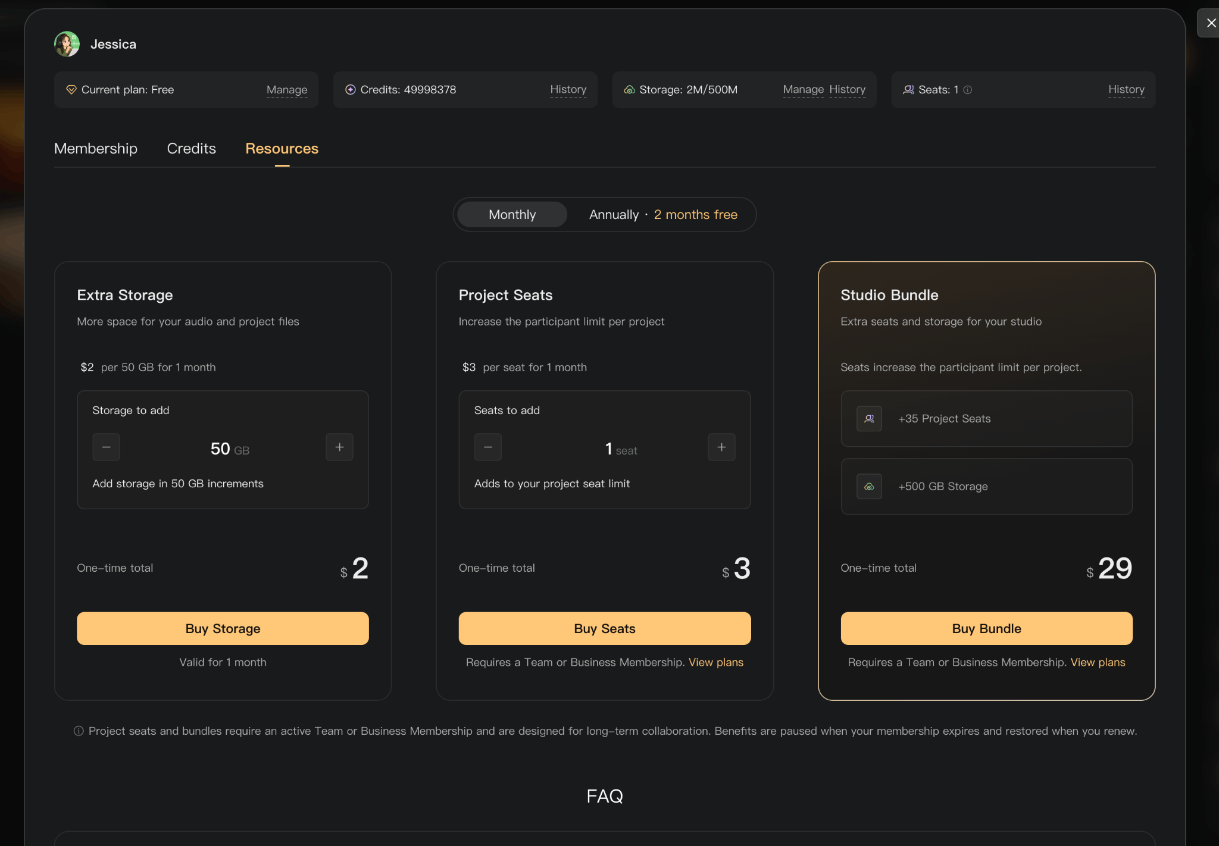Switch to Annually billing option
Image resolution: width=1219 pixels, height=846 pixels.
pos(663,215)
